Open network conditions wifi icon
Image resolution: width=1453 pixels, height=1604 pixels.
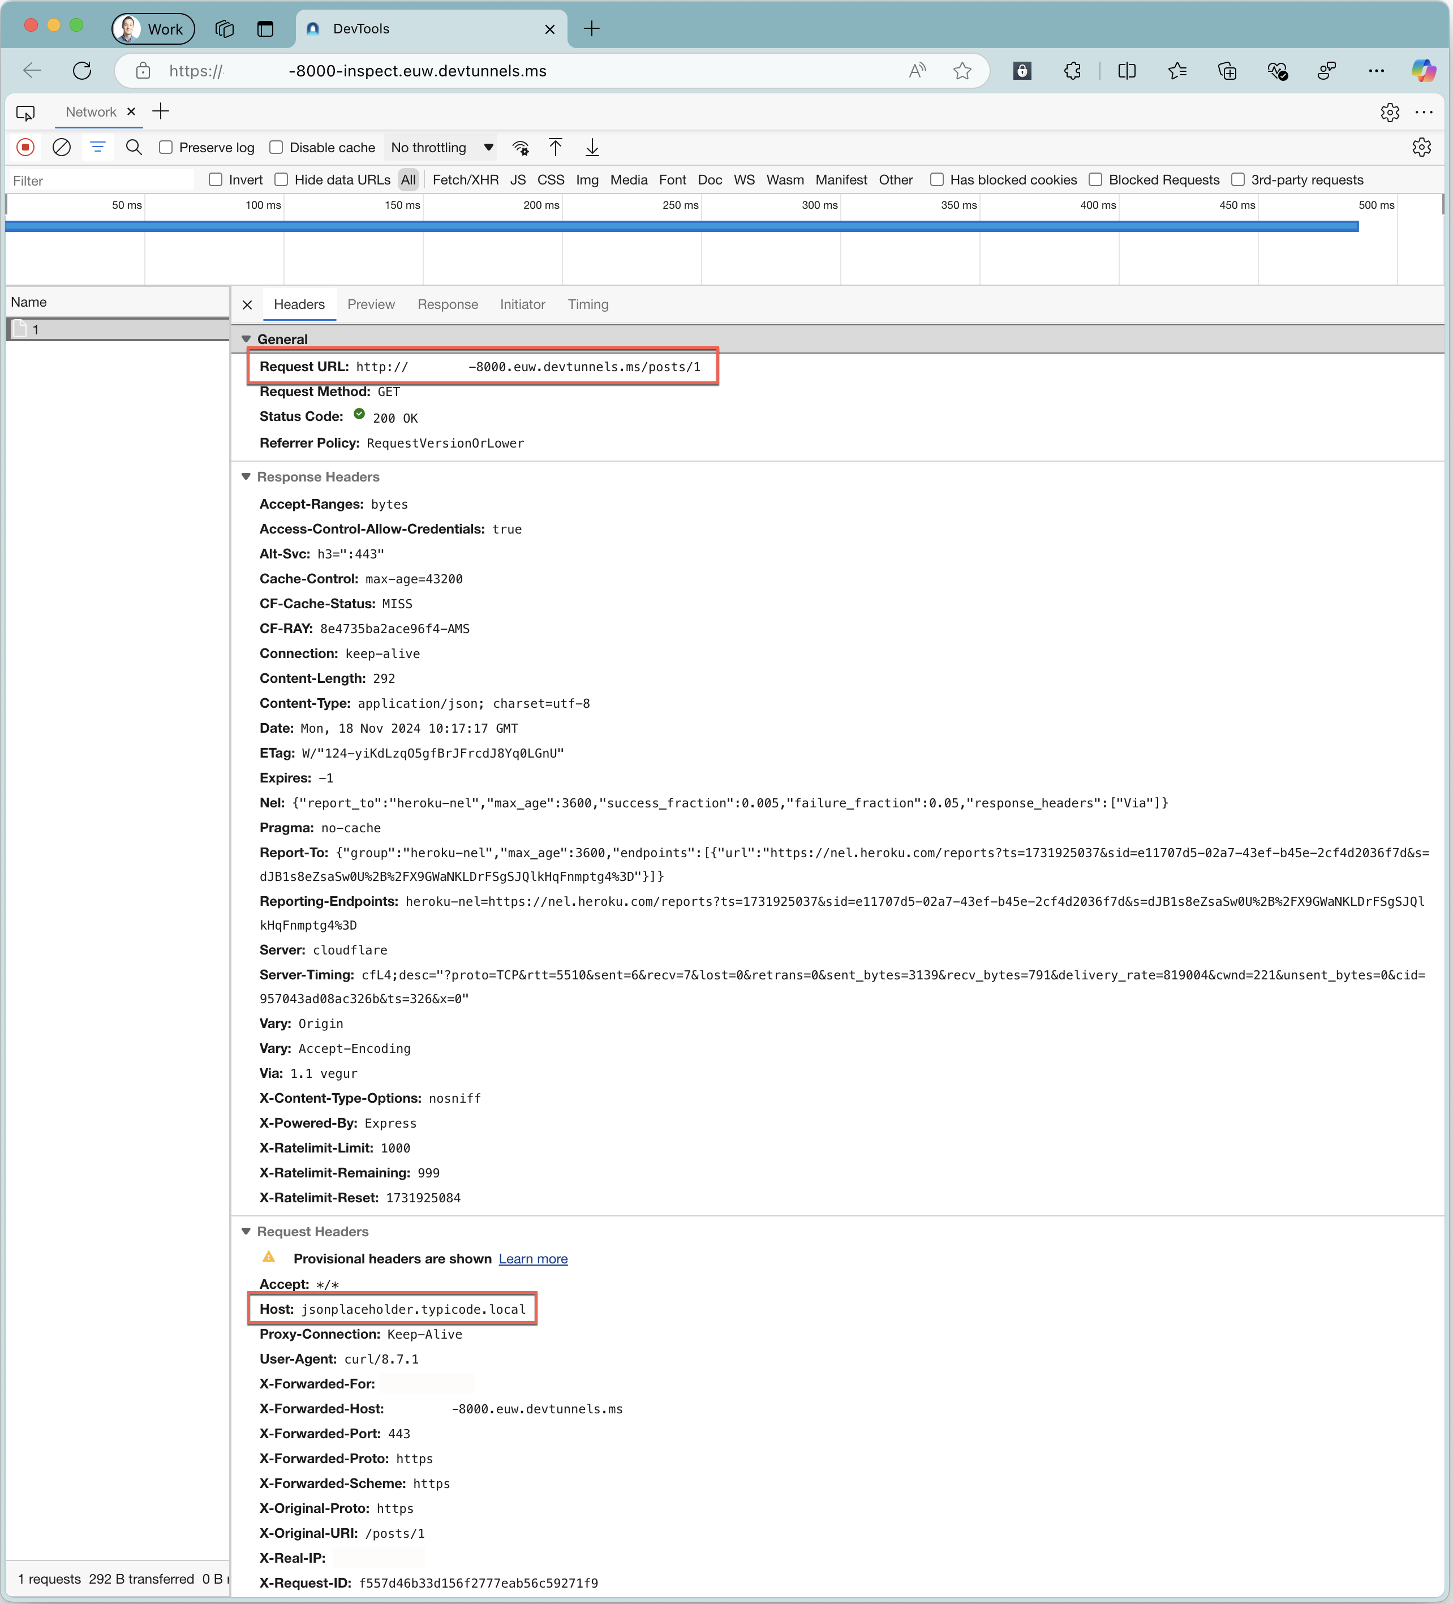[521, 148]
